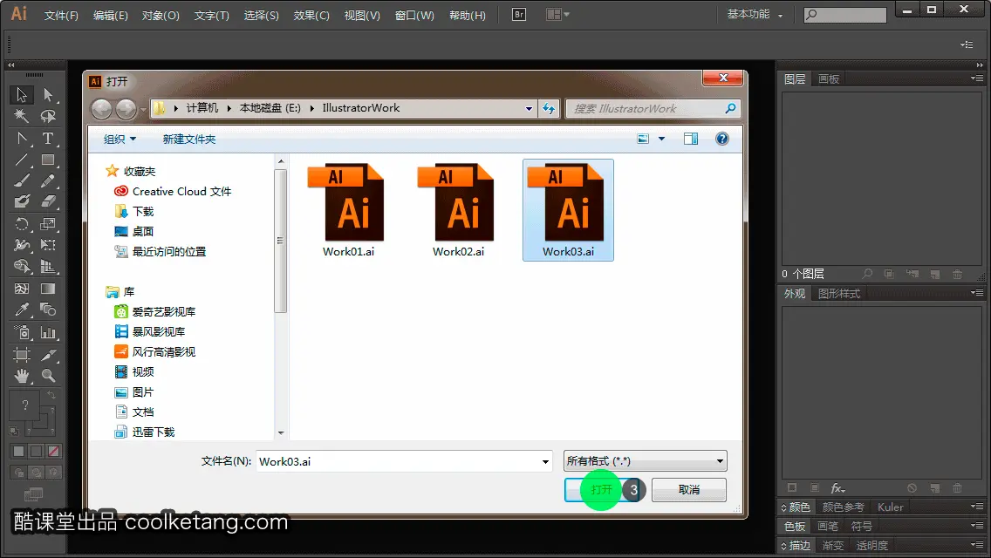Viewport: 991px width, 558px height.
Task: Click the 搜索 IllustratorWork search field
Action: [652, 109]
